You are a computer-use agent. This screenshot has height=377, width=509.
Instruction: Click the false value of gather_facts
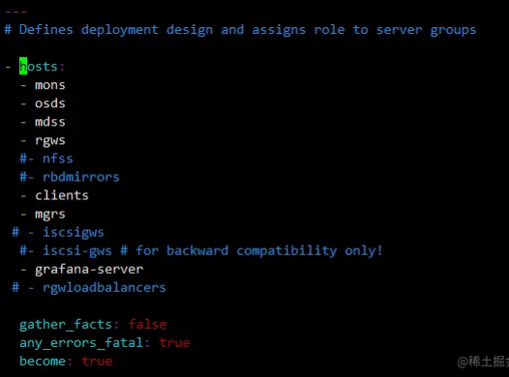(x=147, y=325)
